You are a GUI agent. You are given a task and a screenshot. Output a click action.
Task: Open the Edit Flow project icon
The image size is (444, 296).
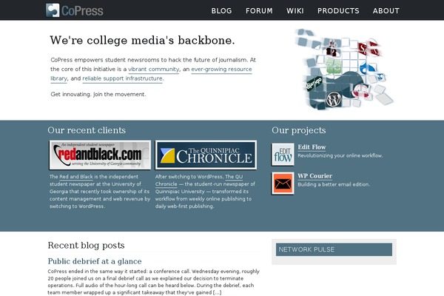click(283, 155)
